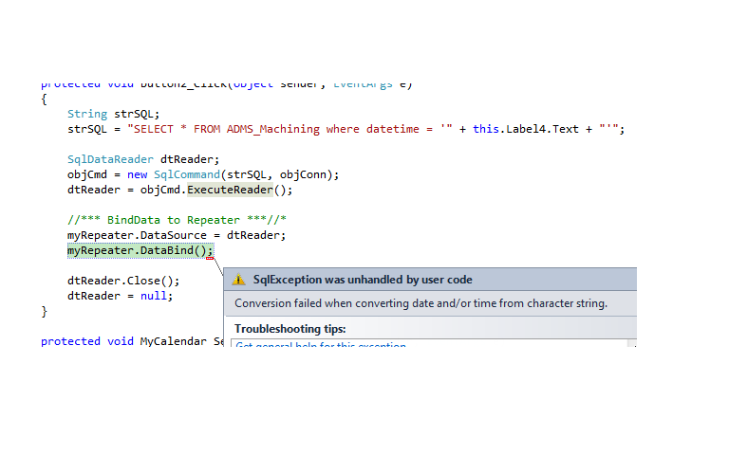Click 'ExecuteReader' in the dtReader assignment line
The width and height of the screenshot is (729, 455).
pos(230,190)
